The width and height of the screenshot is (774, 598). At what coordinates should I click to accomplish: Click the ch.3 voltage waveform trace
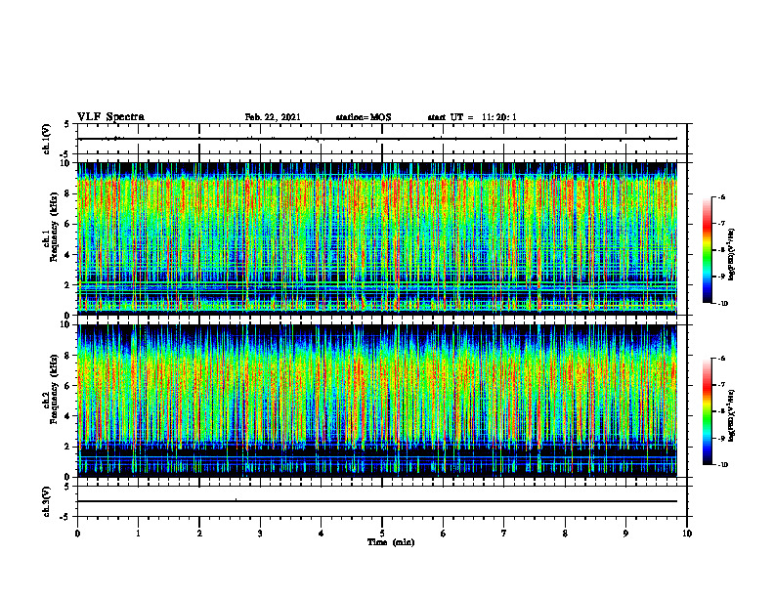[x=377, y=501]
